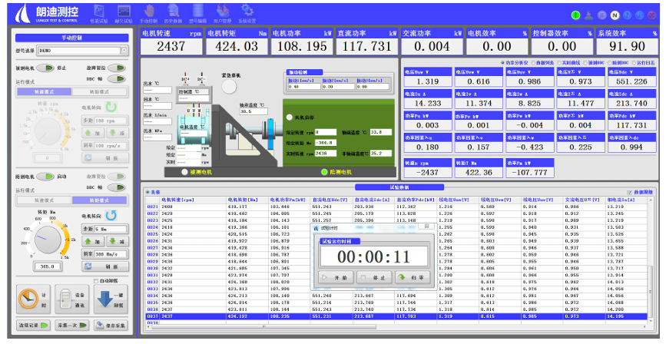The width and height of the screenshot is (666, 344).
Task: Enable the 自动卸载 checkbox
Action: pyautogui.click(x=96, y=281)
